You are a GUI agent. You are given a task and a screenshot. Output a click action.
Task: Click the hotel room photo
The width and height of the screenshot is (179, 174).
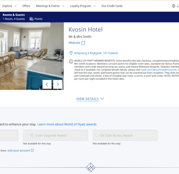pyautogui.click(x=32, y=56)
